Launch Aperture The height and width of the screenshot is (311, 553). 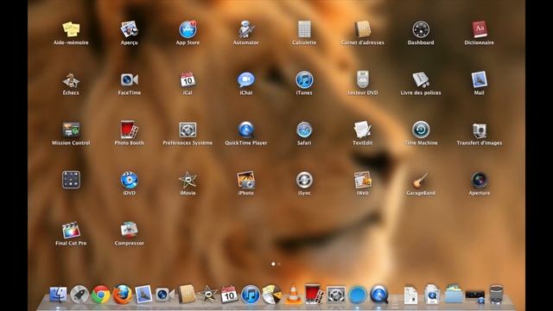click(479, 180)
